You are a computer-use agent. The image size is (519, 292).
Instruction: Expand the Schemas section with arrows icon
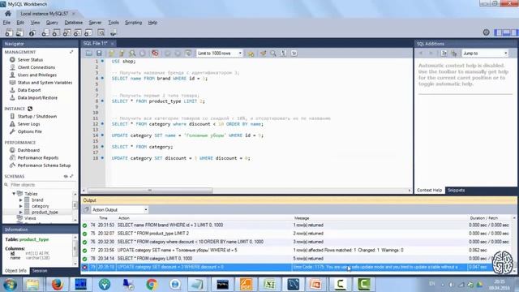[x=71, y=176]
